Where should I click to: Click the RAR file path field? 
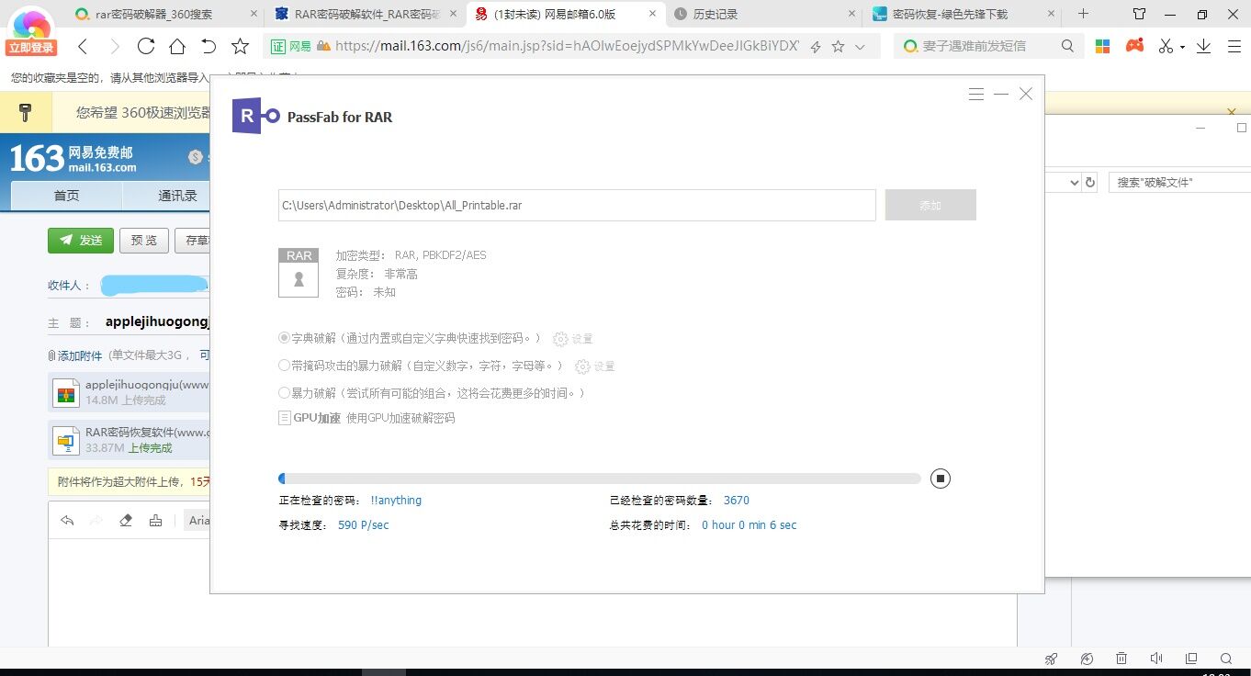click(577, 206)
